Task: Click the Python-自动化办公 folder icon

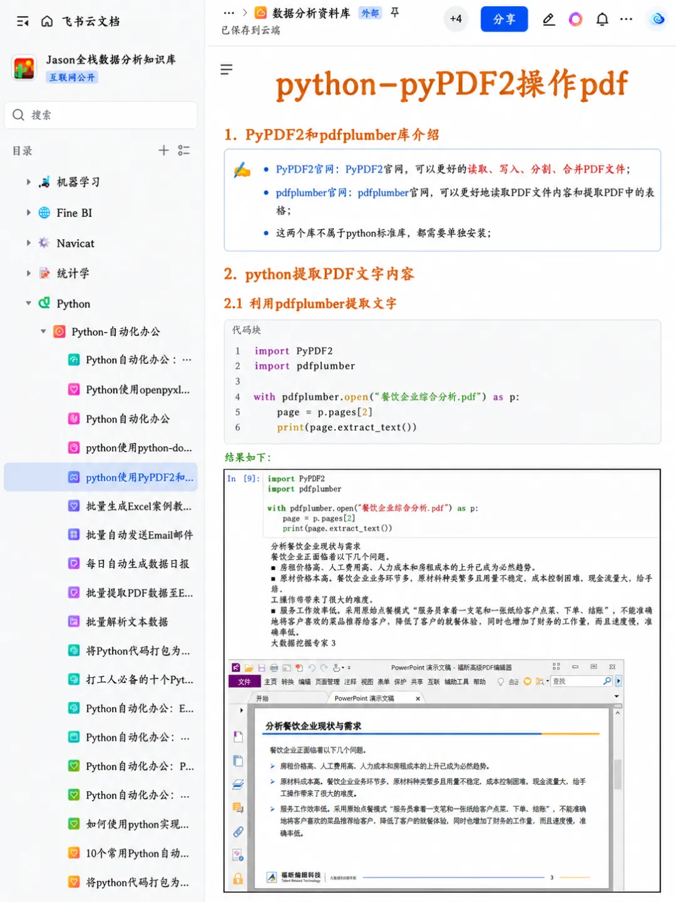Action: [x=59, y=331]
